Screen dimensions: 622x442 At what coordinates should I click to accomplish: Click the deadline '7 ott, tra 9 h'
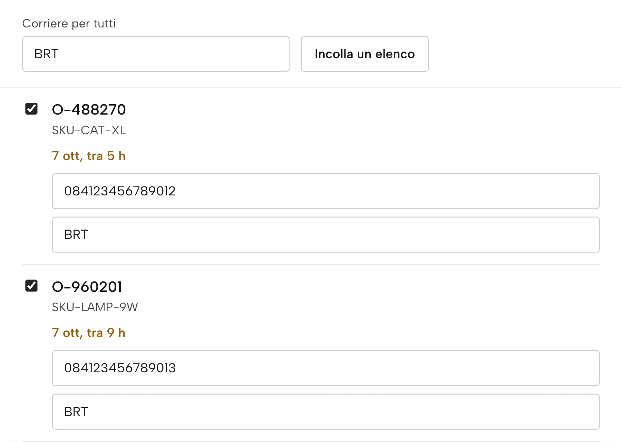89,333
